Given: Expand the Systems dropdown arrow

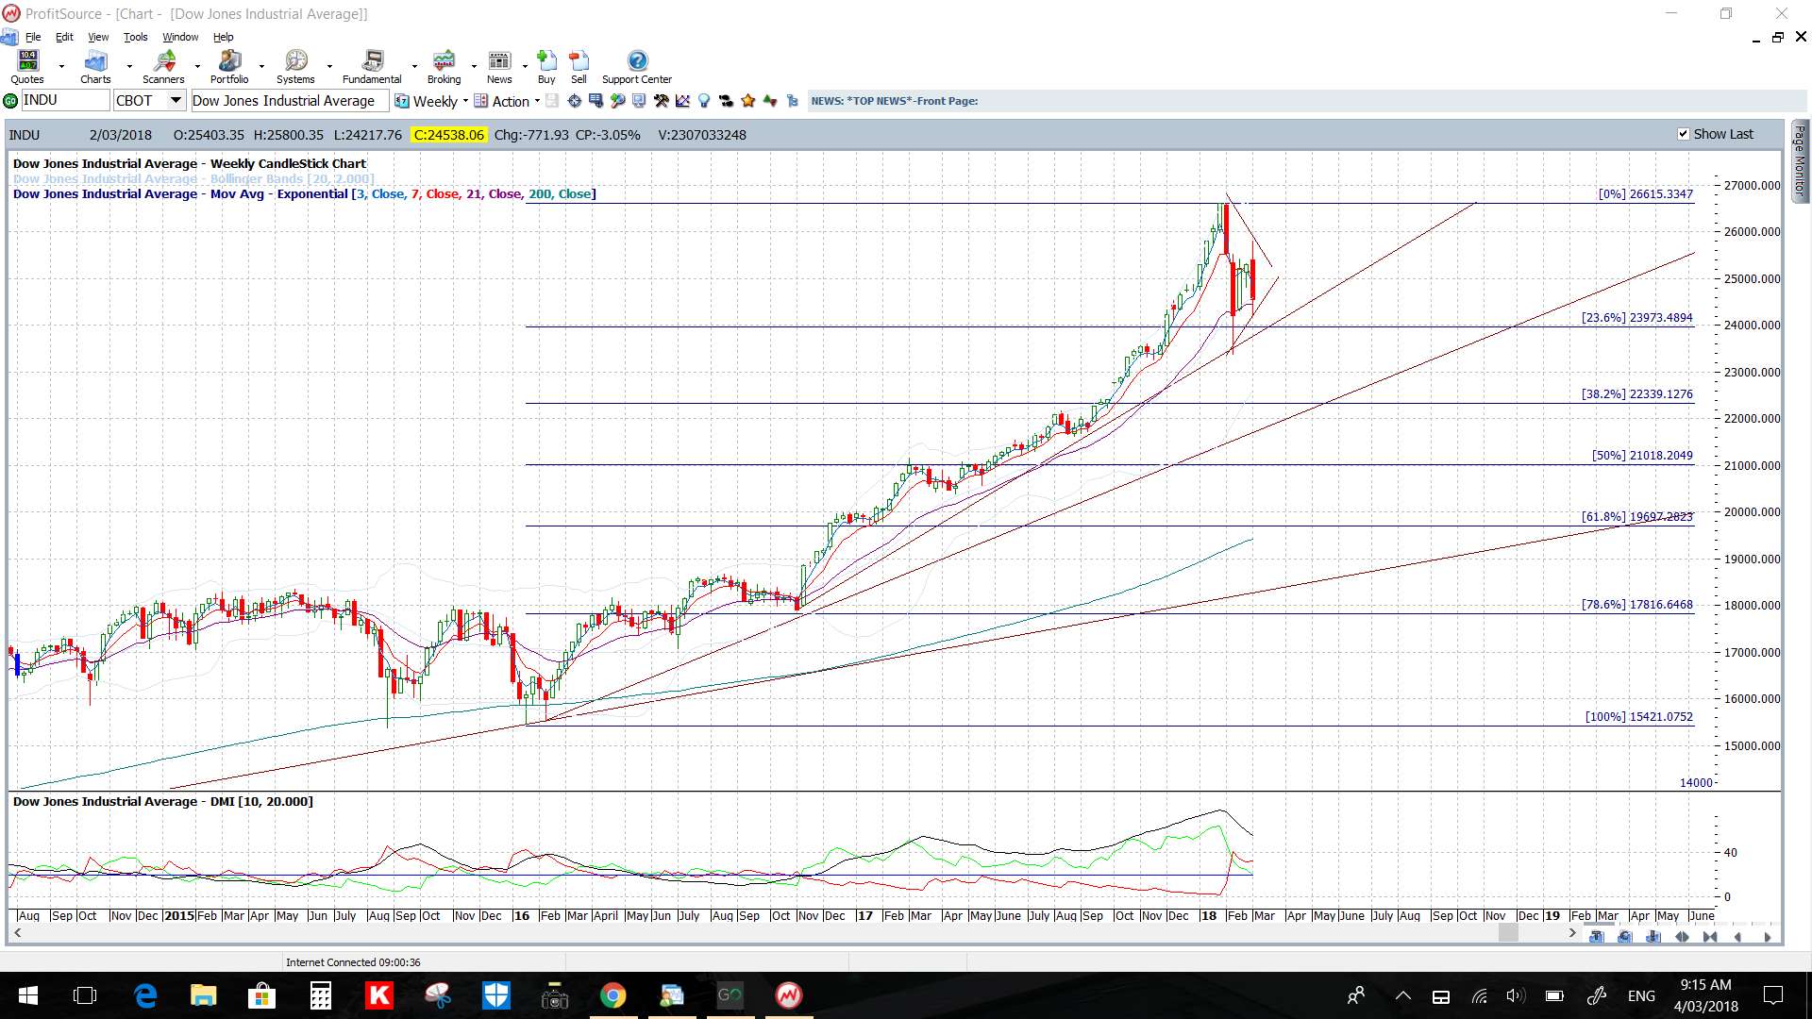Looking at the screenshot, I should 329,67.
